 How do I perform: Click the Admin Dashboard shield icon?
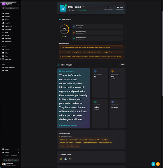click(x=3, y=67)
